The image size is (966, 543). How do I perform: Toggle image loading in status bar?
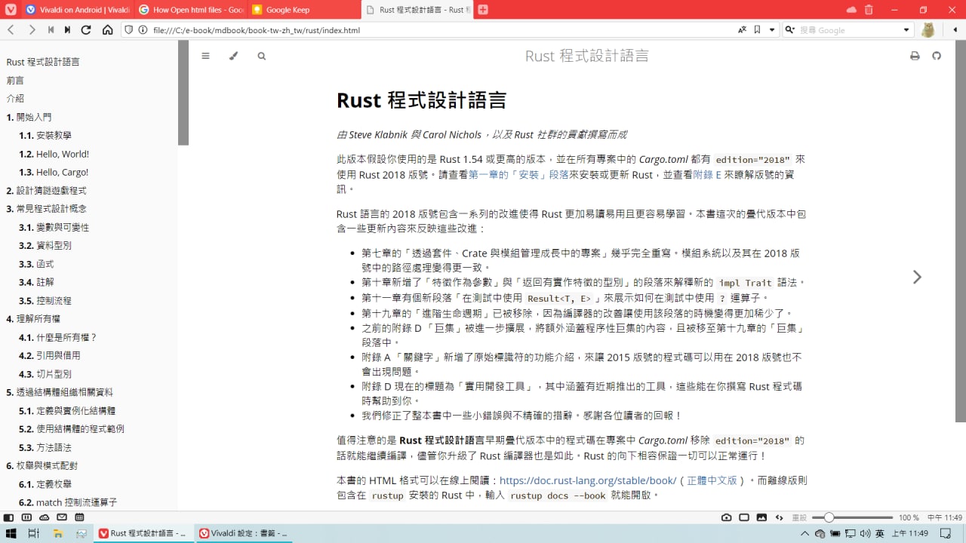point(761,517)
